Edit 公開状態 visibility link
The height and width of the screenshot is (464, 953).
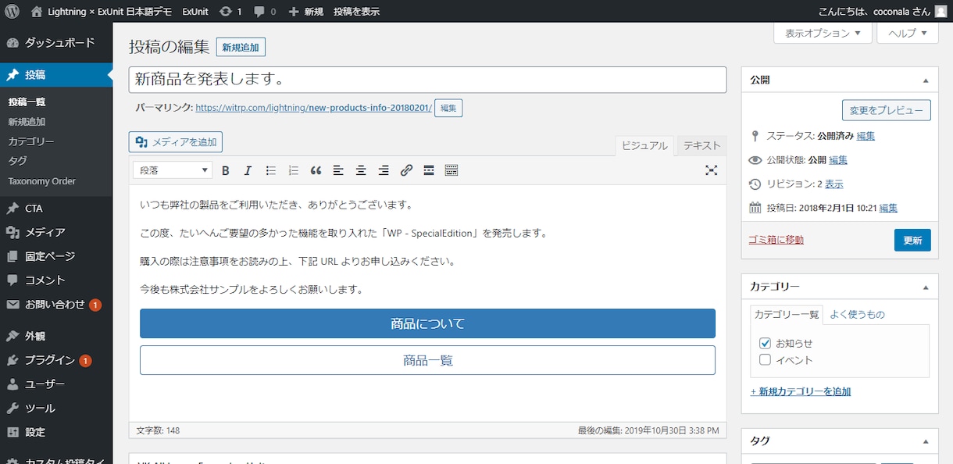[x=838, y=160]
